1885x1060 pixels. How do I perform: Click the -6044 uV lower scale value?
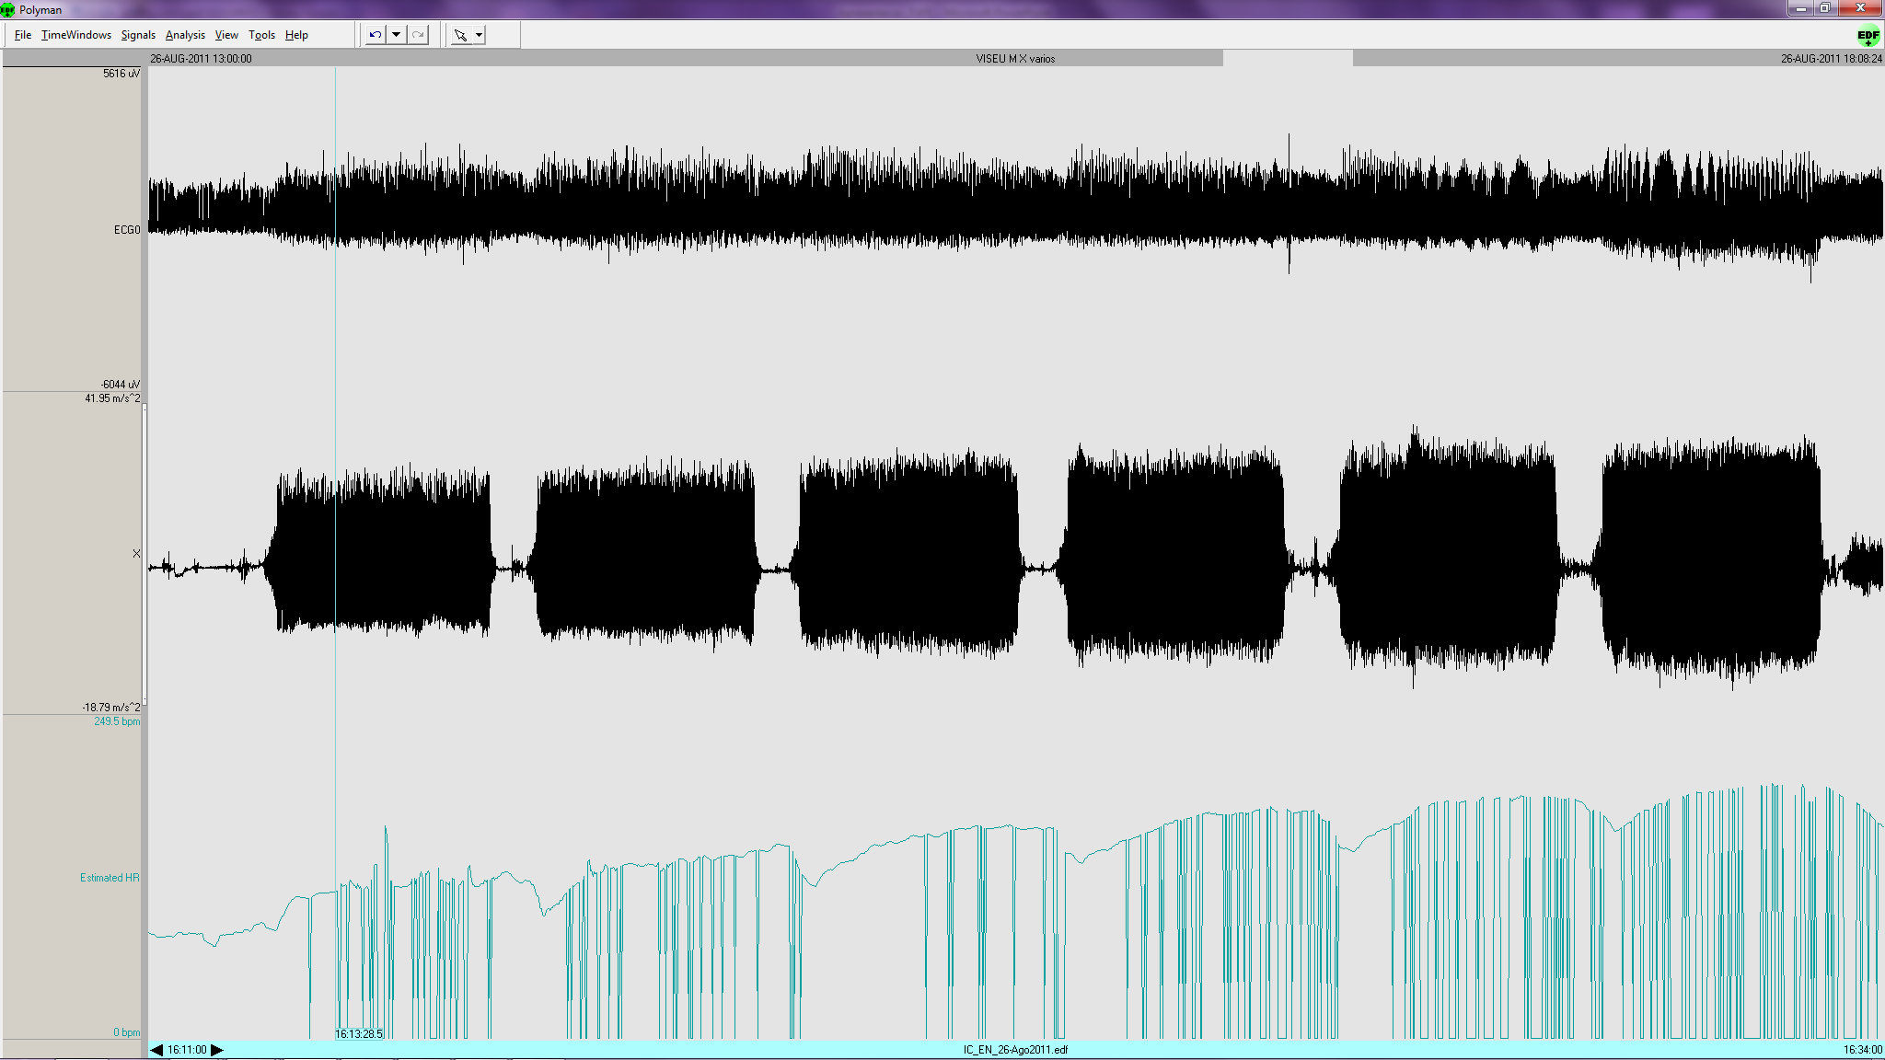tap(121, 385)
